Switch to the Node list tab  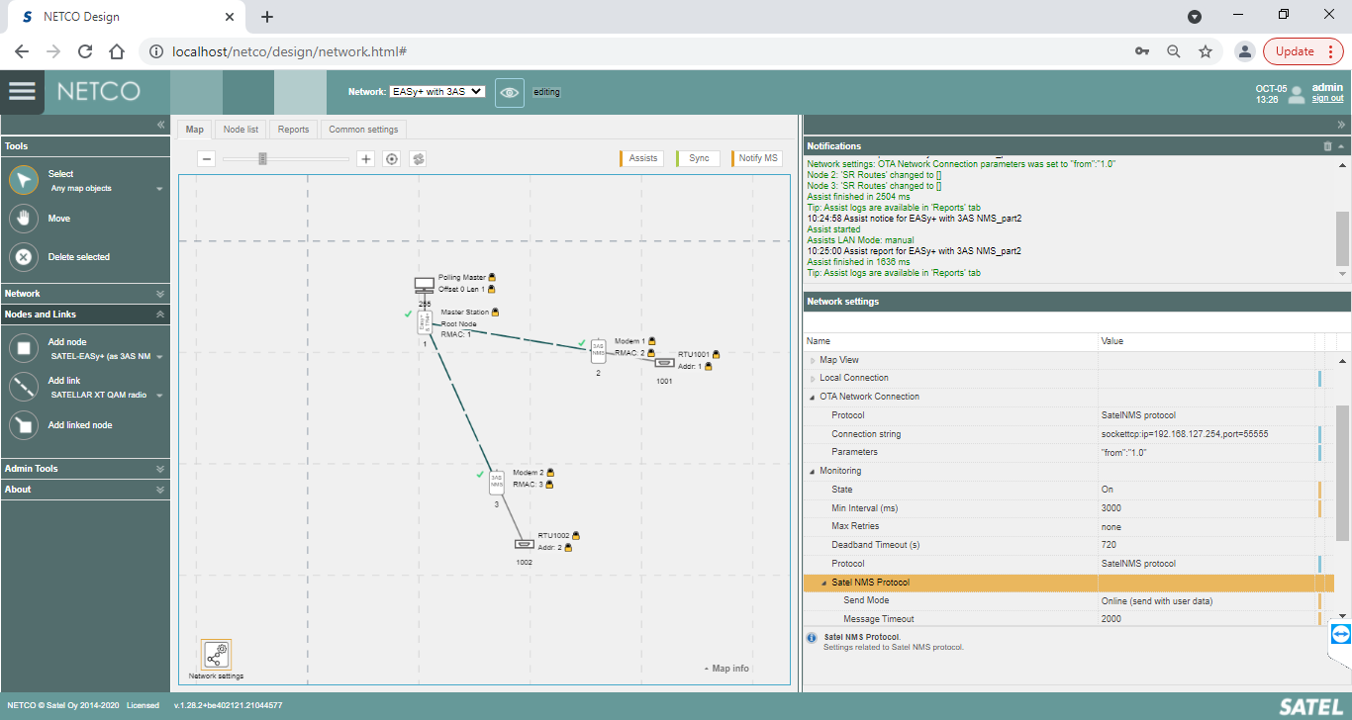241,130
